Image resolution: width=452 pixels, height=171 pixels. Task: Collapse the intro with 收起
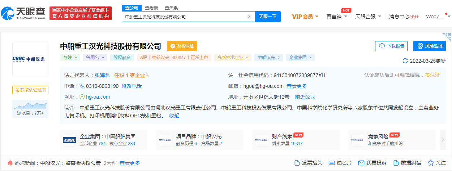pos(174,116)
